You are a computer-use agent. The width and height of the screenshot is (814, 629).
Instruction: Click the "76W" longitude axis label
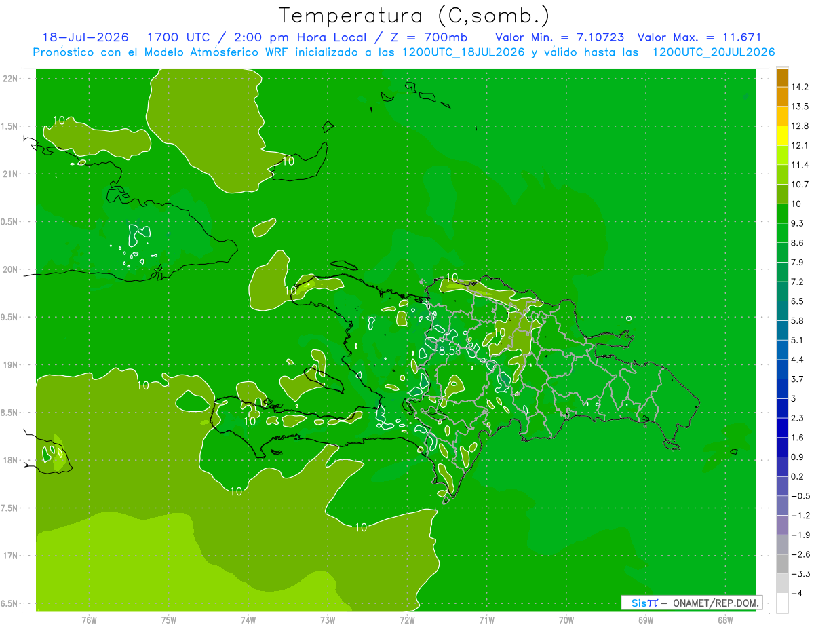pos(89,620)
